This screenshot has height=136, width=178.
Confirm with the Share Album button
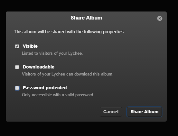(x=144, y=112)
